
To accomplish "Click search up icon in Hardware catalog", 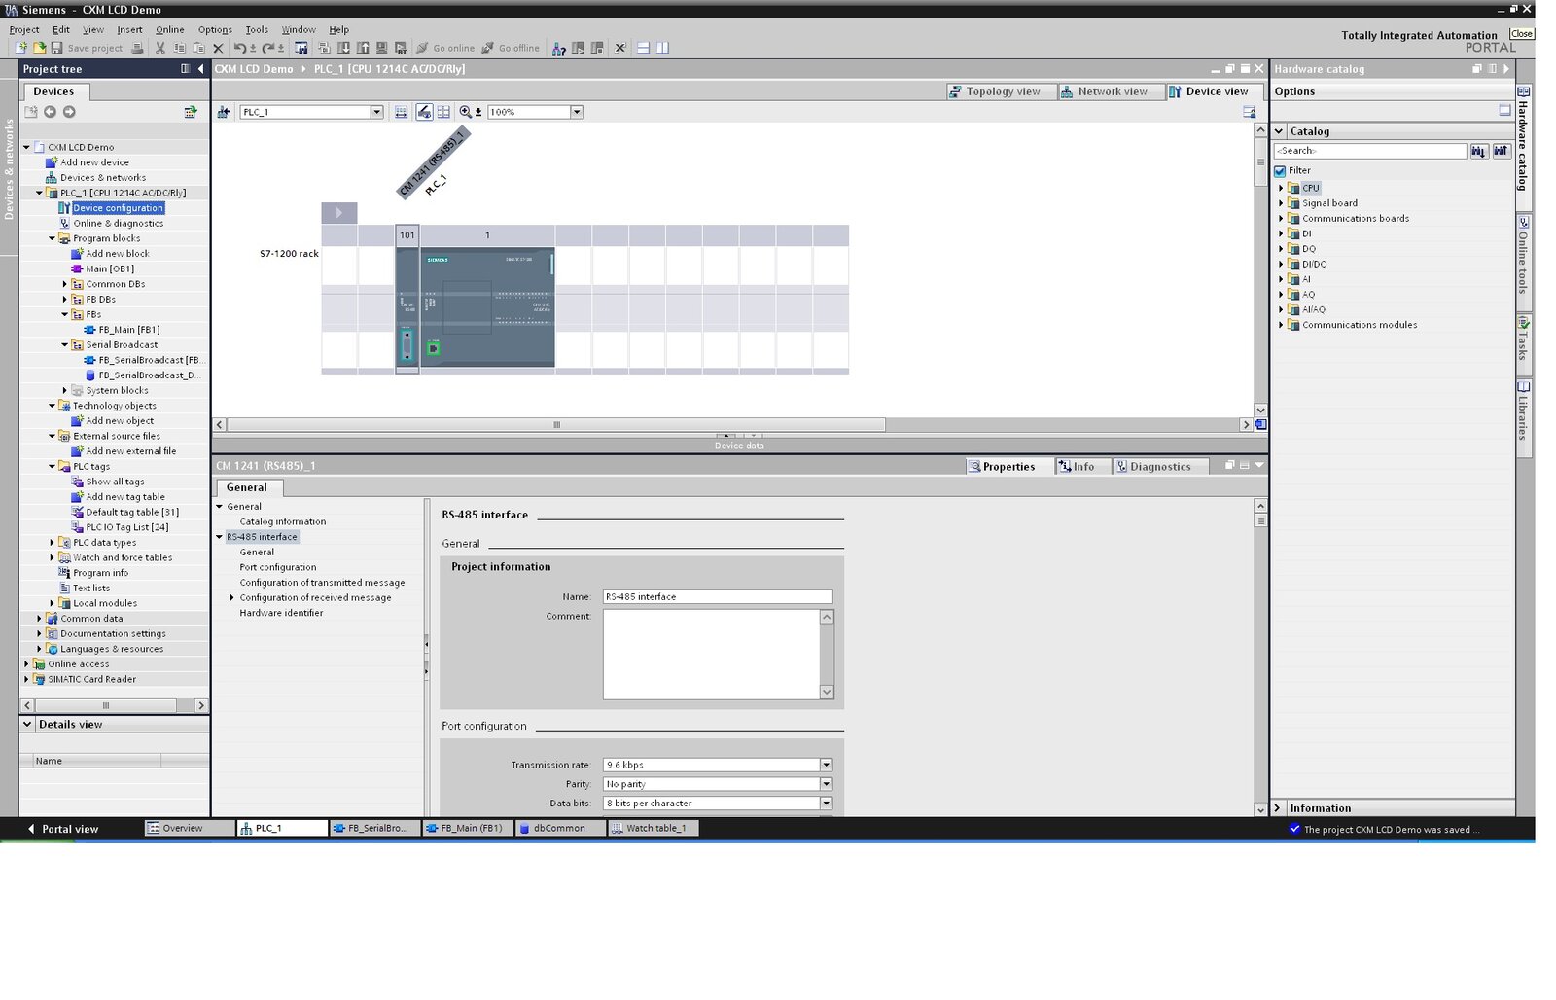I will [1501, 151].
